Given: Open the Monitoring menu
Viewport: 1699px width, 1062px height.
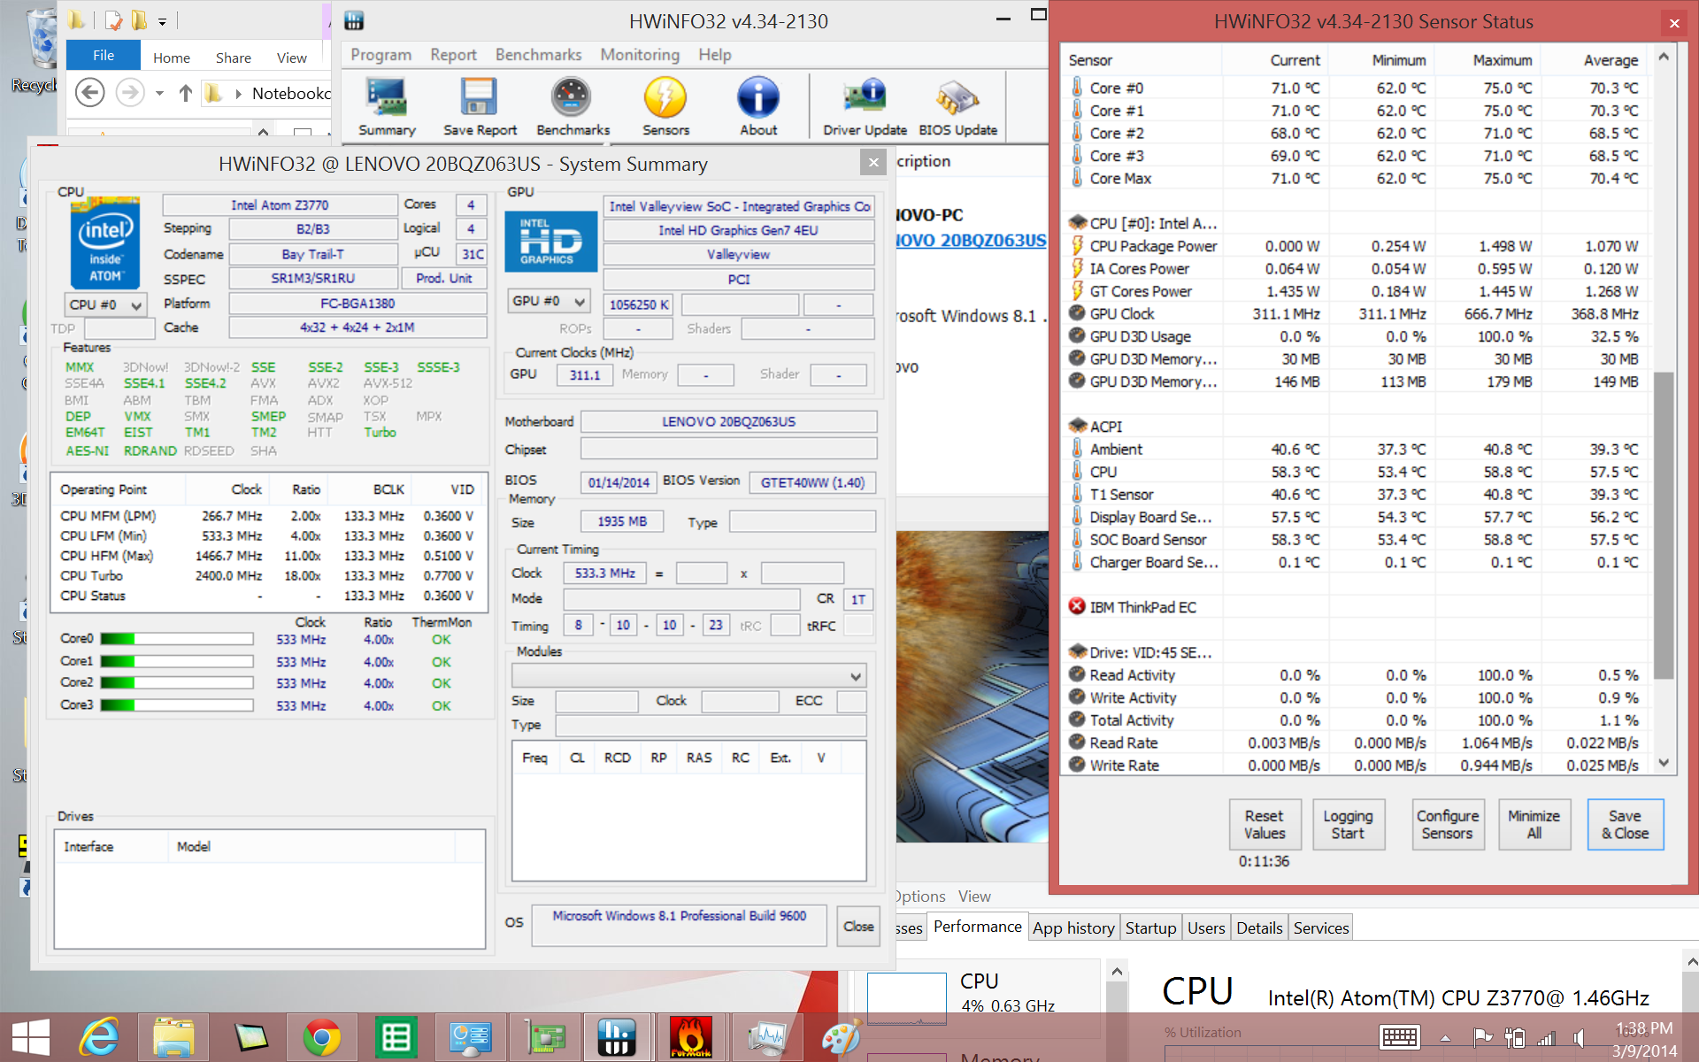Looking at the screenshot, I should [x=640, y=55].
